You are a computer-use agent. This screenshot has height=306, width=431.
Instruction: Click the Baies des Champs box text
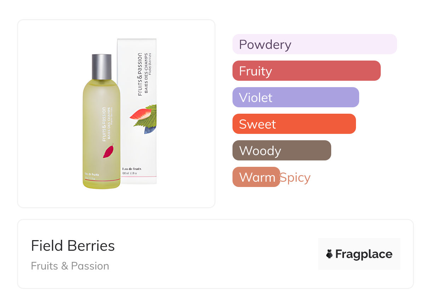pos(146,74)
